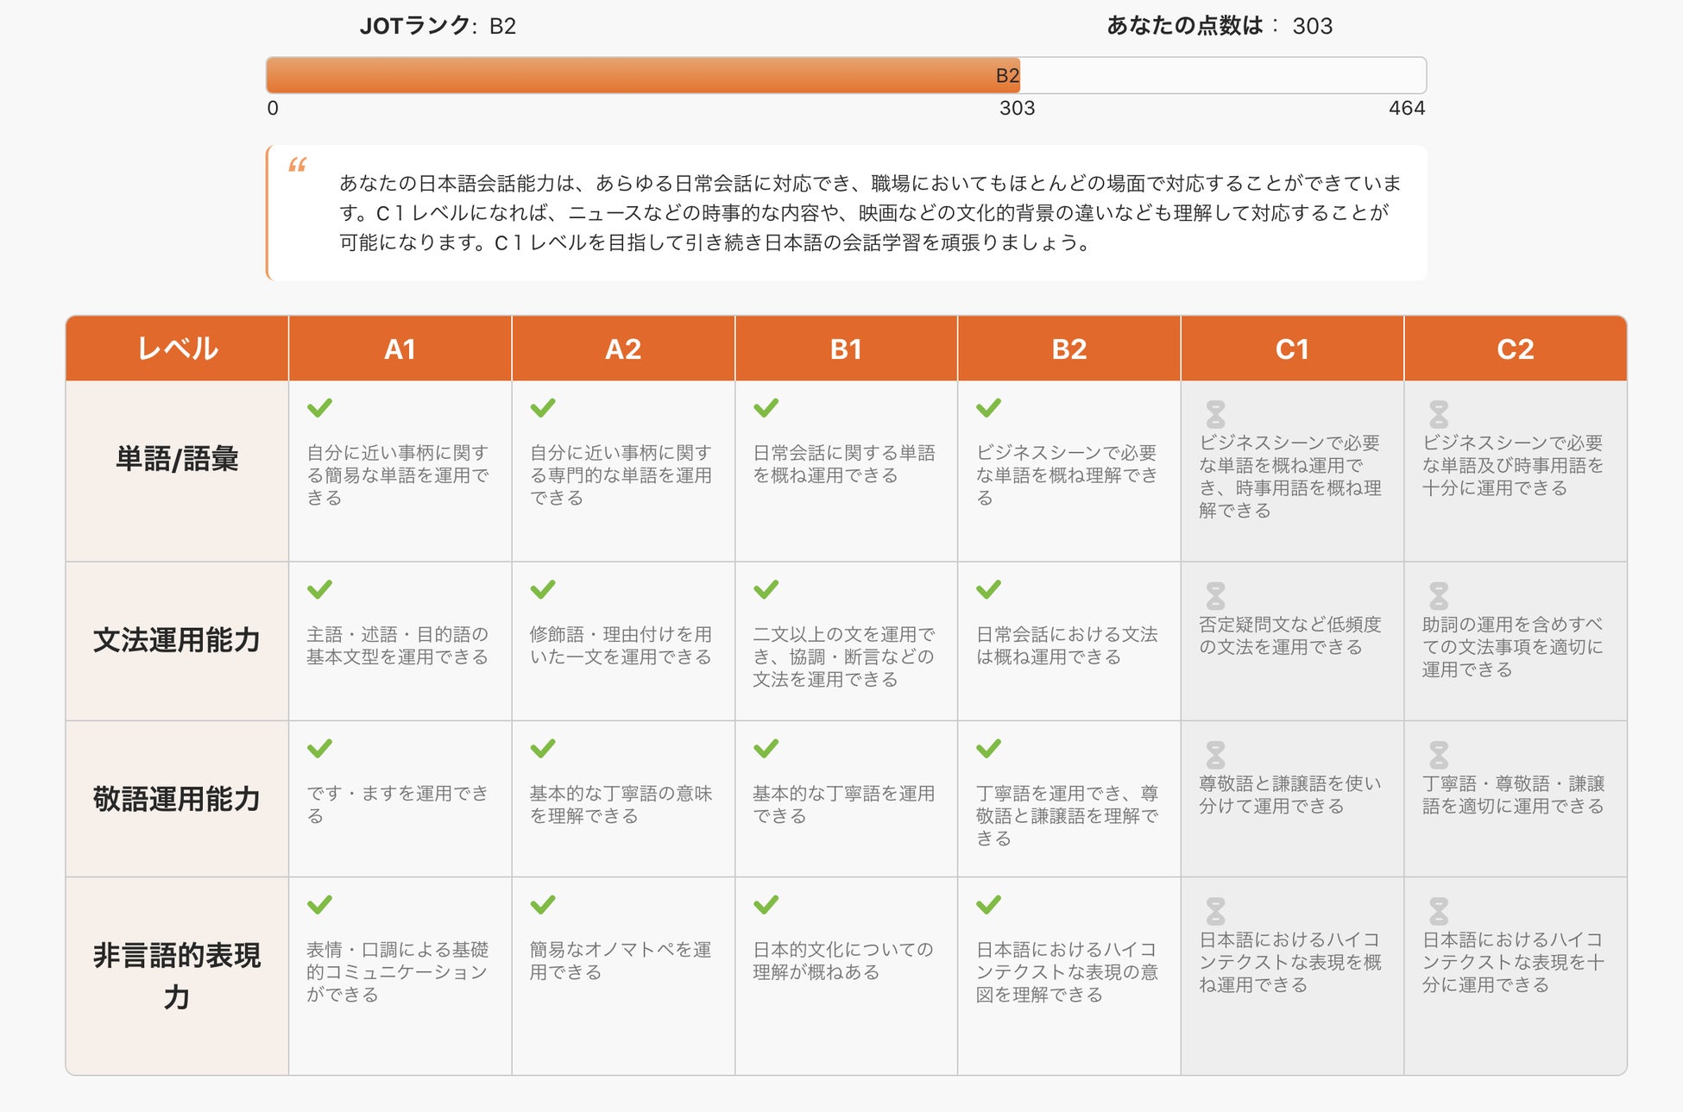Click the green checkmark in A2 非言語的表現力 cell
The image size is (1683, 1112).
click(x=543, y=905)
